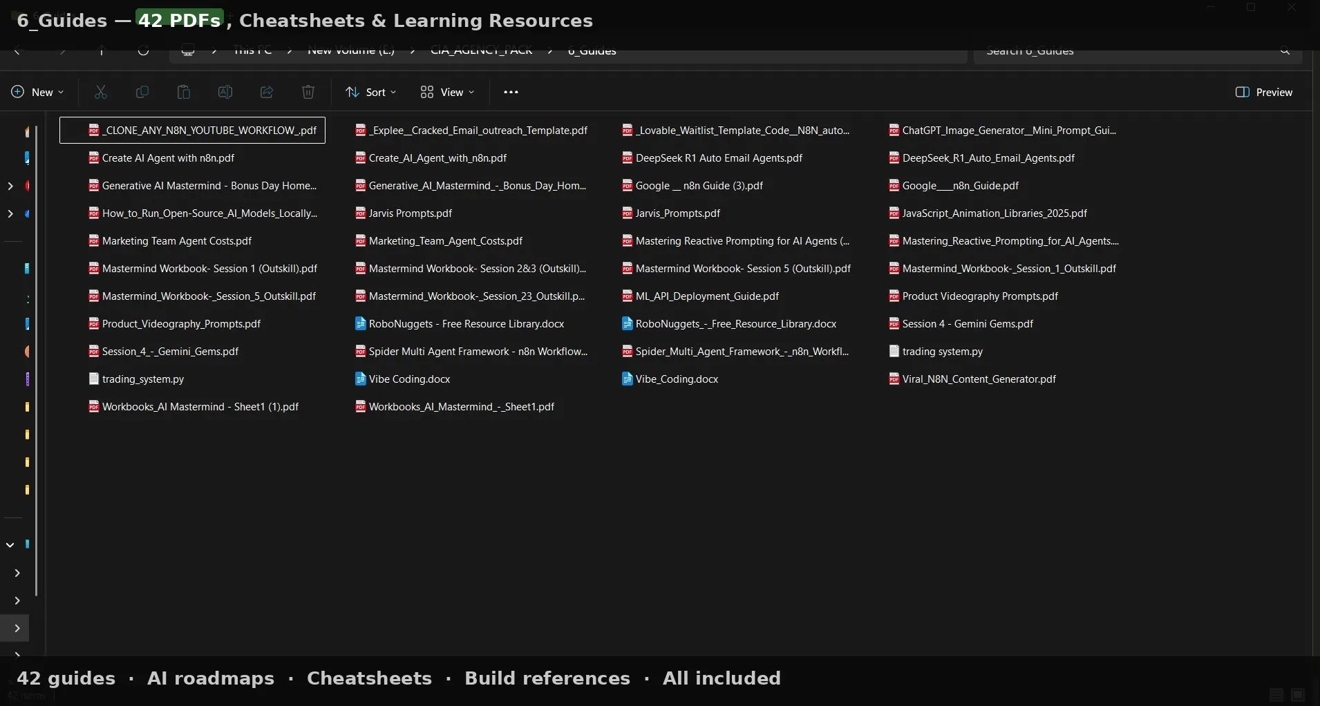1320x706 pixels.
Task: Select the _Lovable_Waitlist_Template_Code PDF icon
Action: click(628, 130)
